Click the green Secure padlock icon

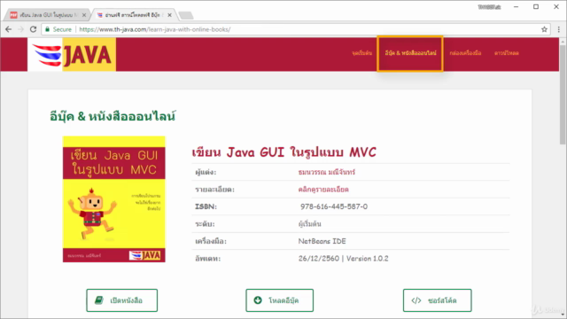(x=47, y=29)
